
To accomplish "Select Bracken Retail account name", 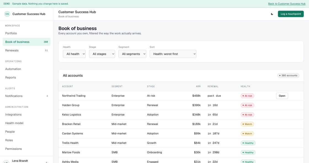I will (x=71, y=124).
